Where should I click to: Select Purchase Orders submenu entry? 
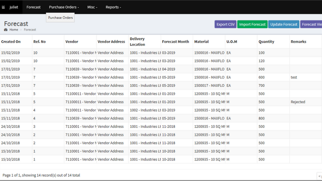click(x=60, y=18)
